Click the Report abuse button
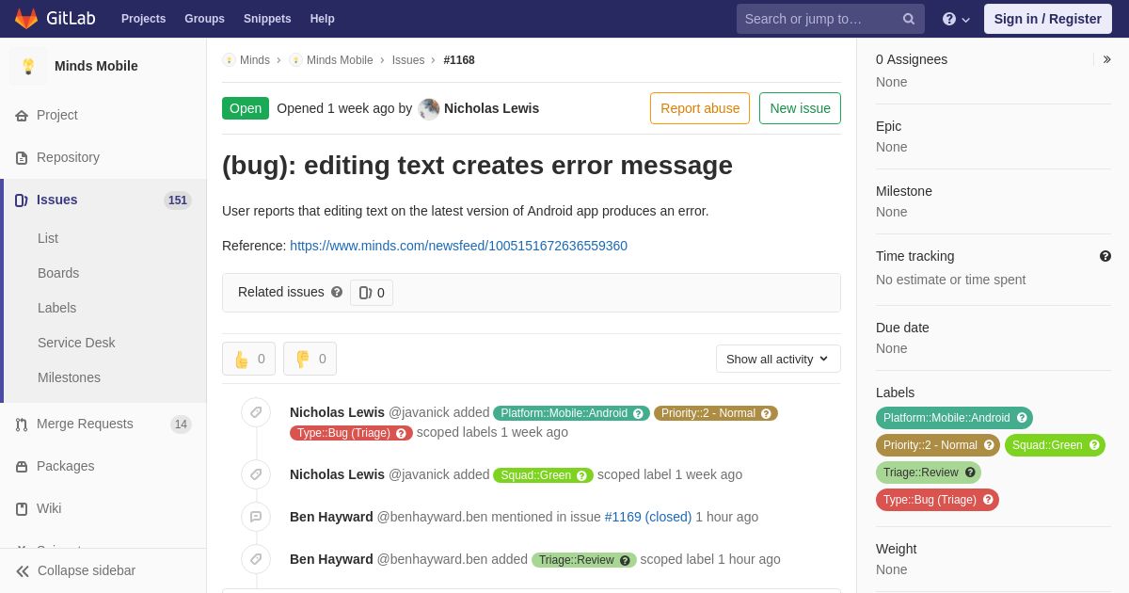1129x593 pixels. pos(700,108)
